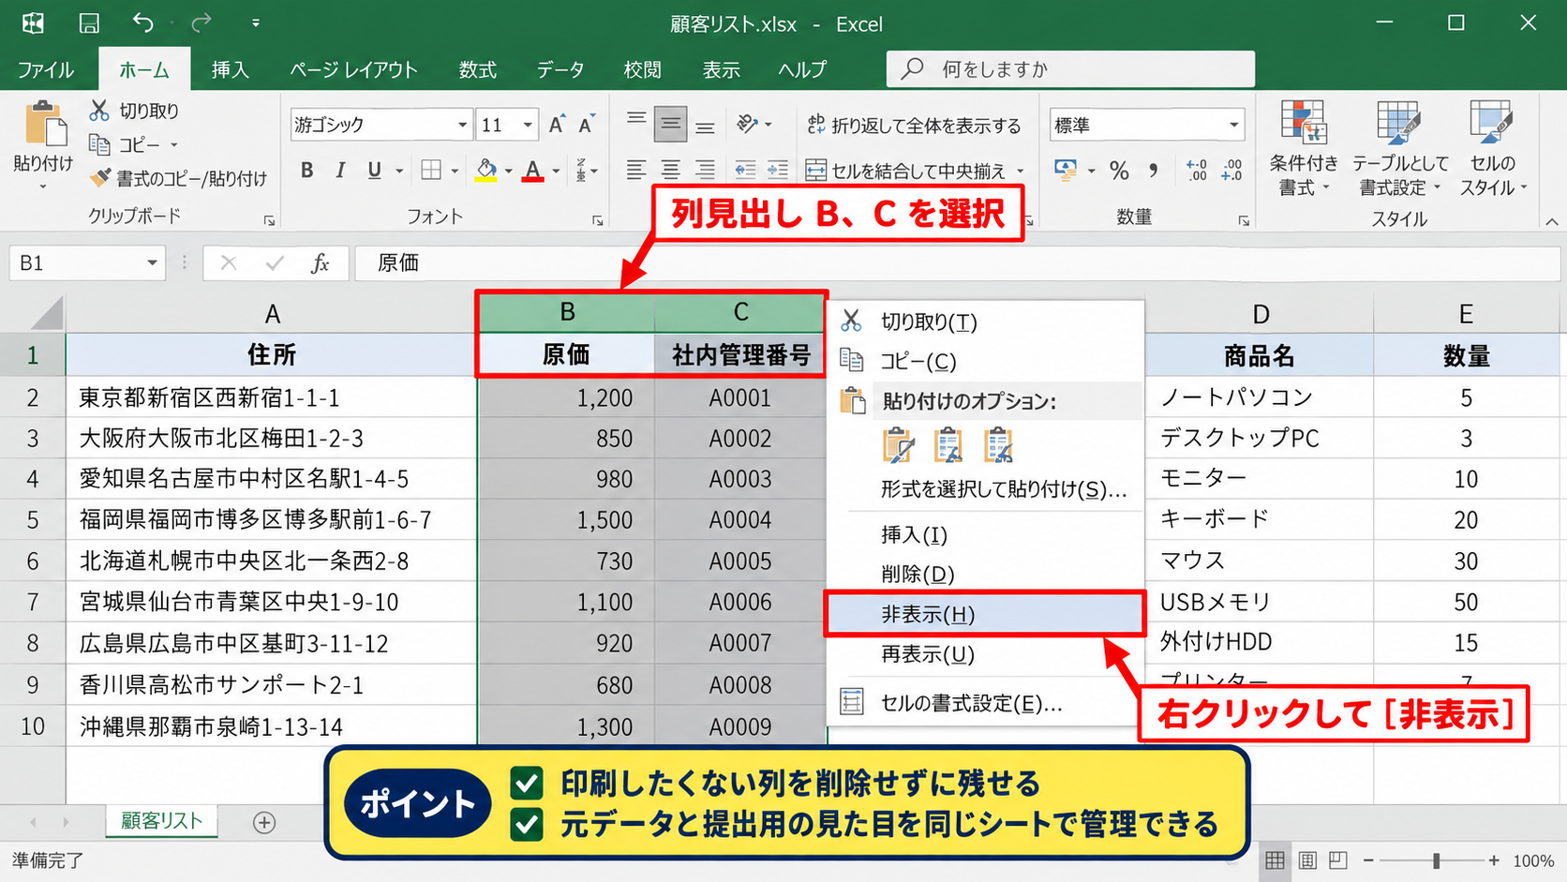Open the font name dropdown
This screenshot has width=1567, height=882.
(462, 125)
